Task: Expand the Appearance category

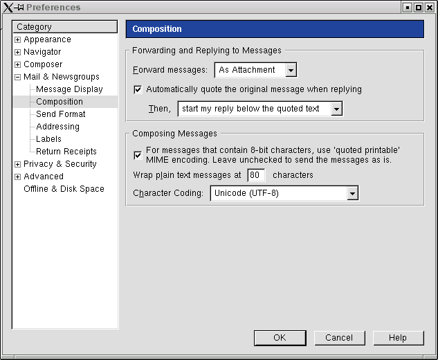Action: [x=17, y=39]
